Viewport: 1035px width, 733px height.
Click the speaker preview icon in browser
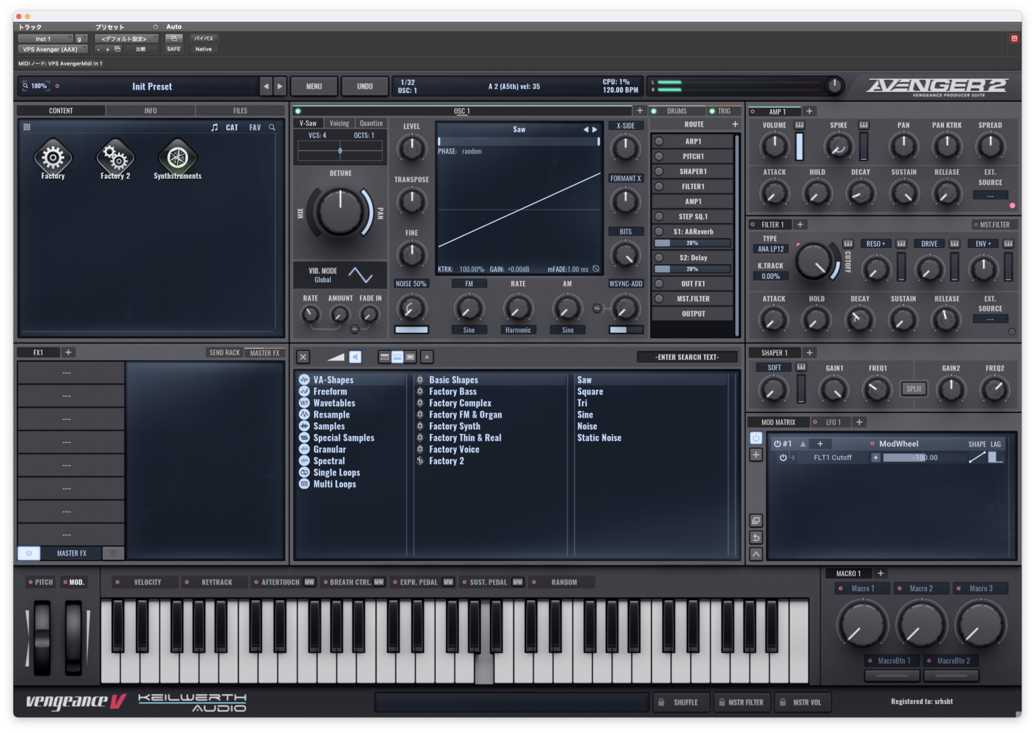tap(355, 357)
